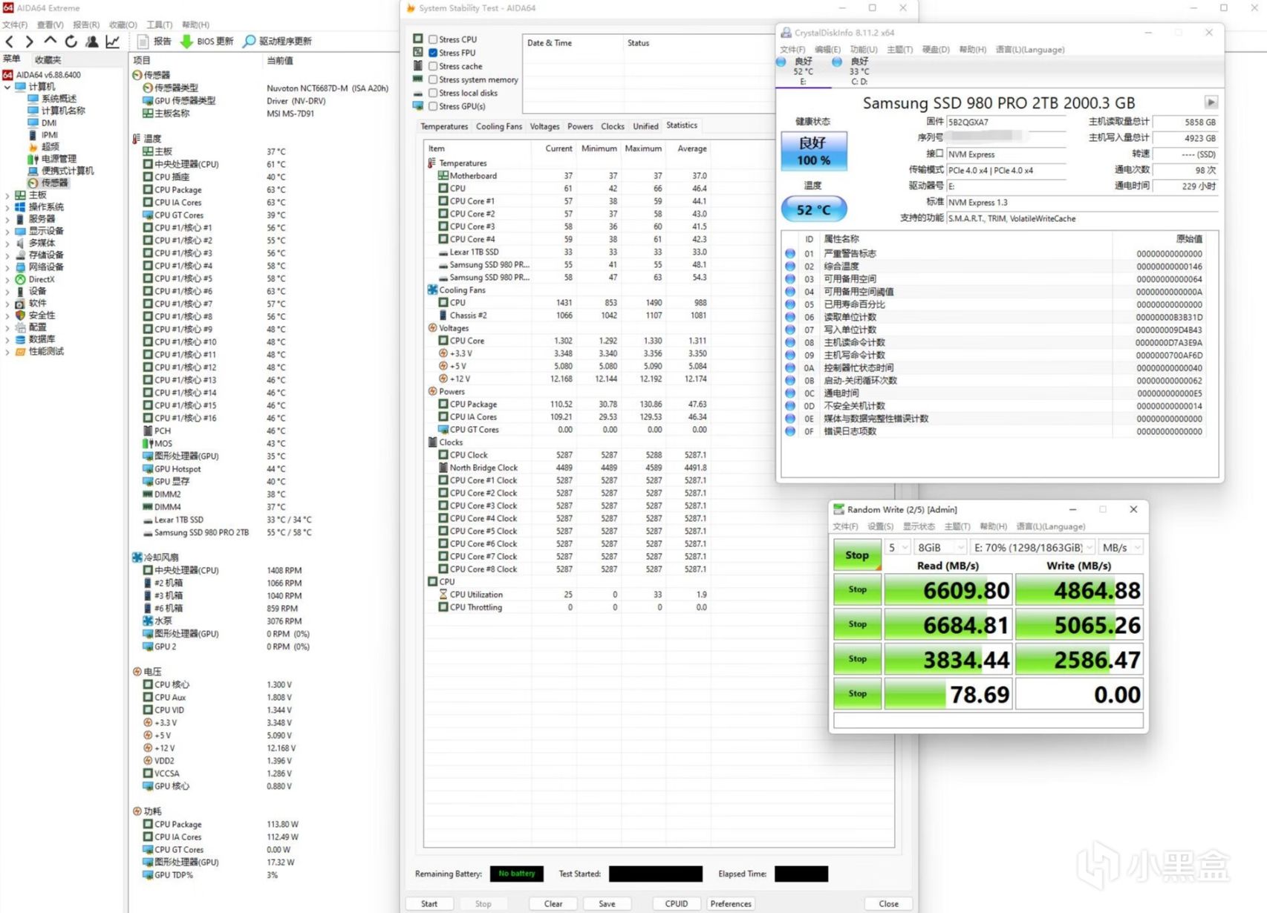Enable the Stress GPU(s) checkbox
The image size is (1267, 913).
[x=433, y=106]
